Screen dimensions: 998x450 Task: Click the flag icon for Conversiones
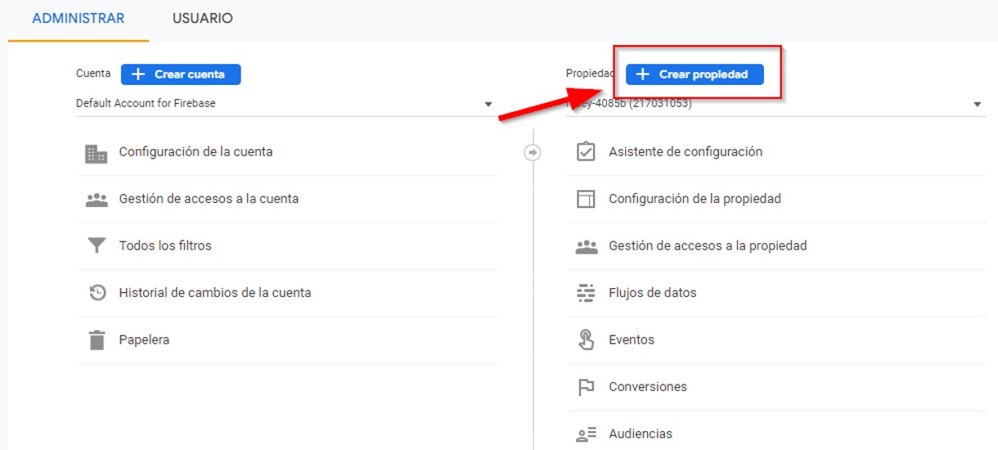[586, 387]
